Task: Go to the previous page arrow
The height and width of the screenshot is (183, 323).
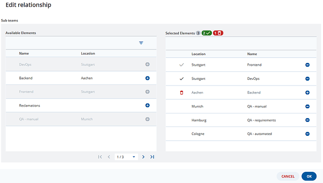Action: 109,157
